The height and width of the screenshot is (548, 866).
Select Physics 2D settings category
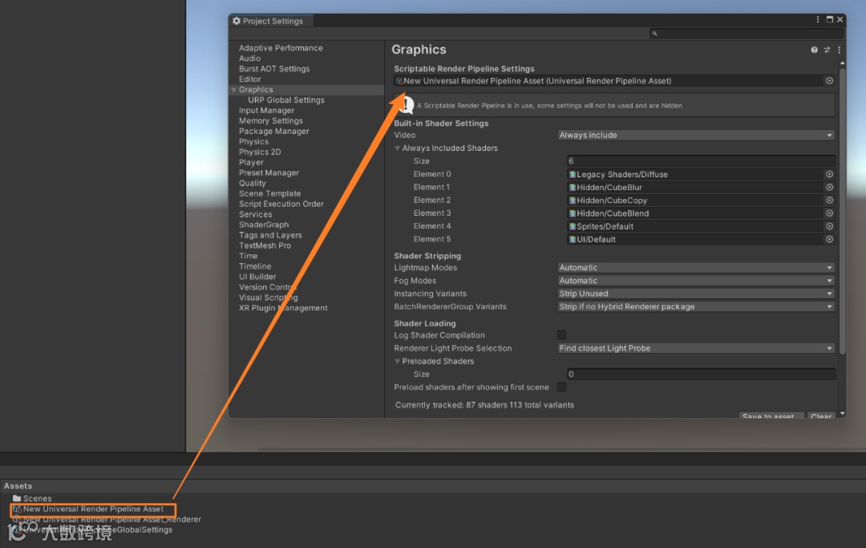260,152
